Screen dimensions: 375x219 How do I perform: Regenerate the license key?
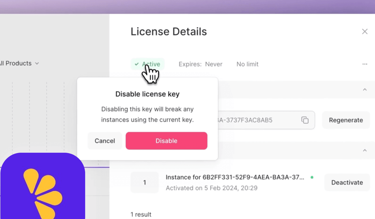point(346,120)
